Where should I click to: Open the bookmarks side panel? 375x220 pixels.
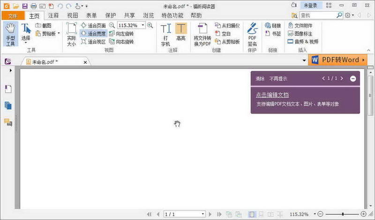coord(8,89)
